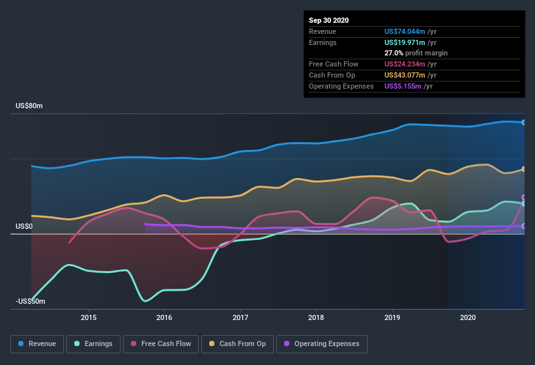Toggle the Earnings series in legend

93,344
